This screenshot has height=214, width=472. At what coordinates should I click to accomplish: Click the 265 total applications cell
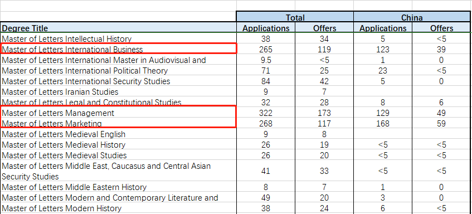[265, 49]
